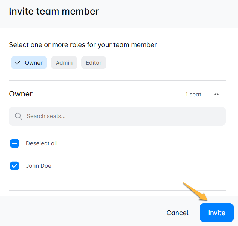This screenshot has width=238, height=226.
Task: Deselect the Owner role chip
Action: (29, 63)
